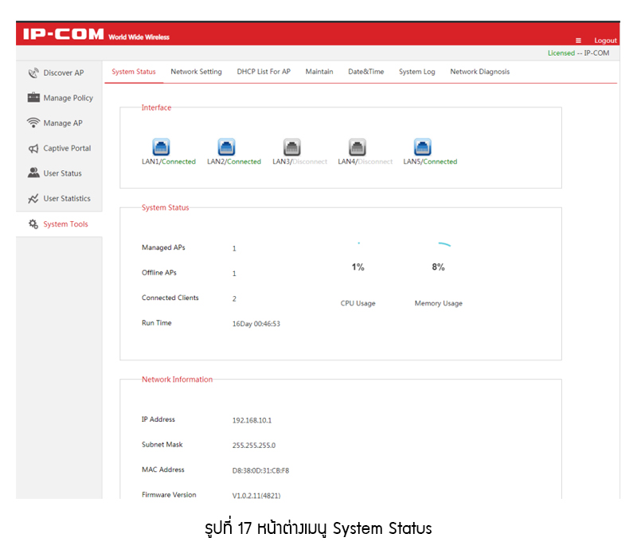Click the Captive Portal megaphone icon

click(33, 148)
